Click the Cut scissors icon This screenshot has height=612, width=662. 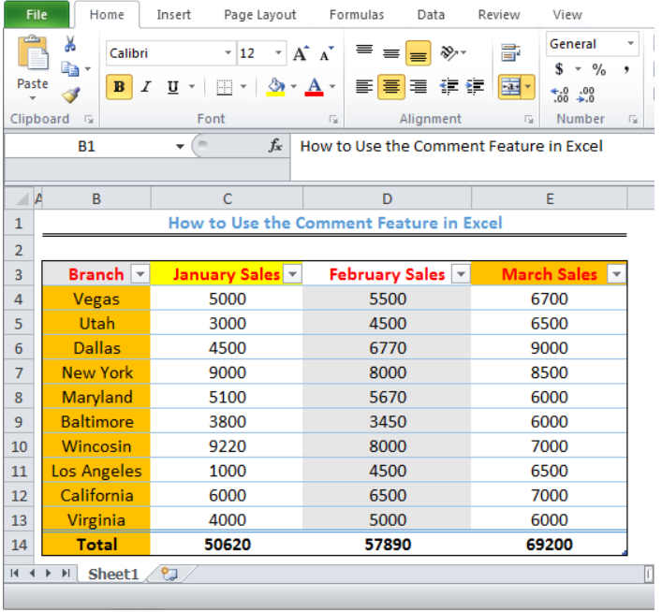[70, 44]
